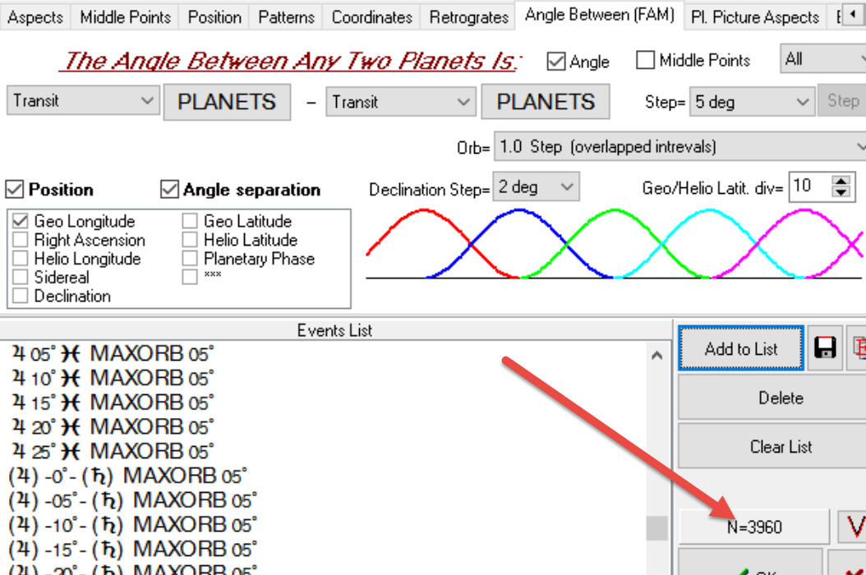
Task: Open the Middle Points tab
Action: point(125,16)
